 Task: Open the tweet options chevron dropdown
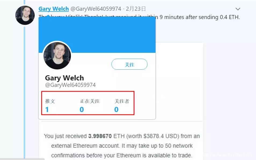pyautogui.click(x=238, y=9)
